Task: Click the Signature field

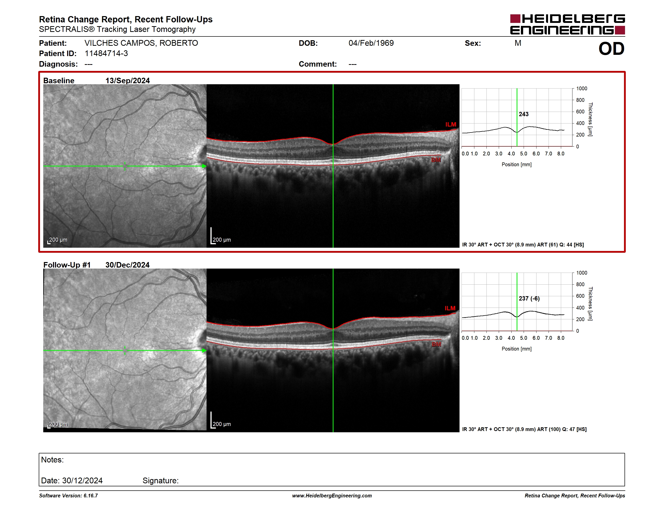Action: (160, 481)
